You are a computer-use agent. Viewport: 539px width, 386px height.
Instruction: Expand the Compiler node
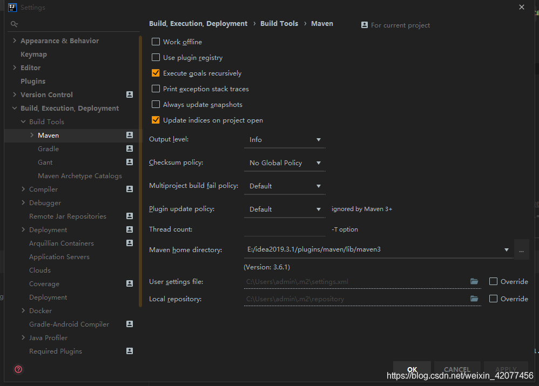(x=23, y=189)
